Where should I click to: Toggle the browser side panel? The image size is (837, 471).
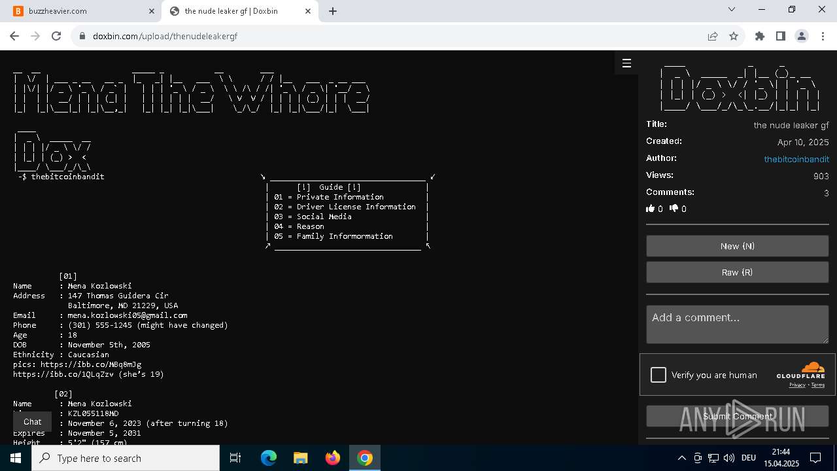[781, 36]
